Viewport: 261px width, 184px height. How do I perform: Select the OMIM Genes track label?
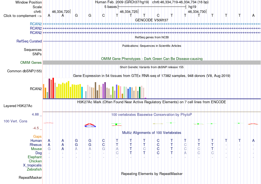31,62
